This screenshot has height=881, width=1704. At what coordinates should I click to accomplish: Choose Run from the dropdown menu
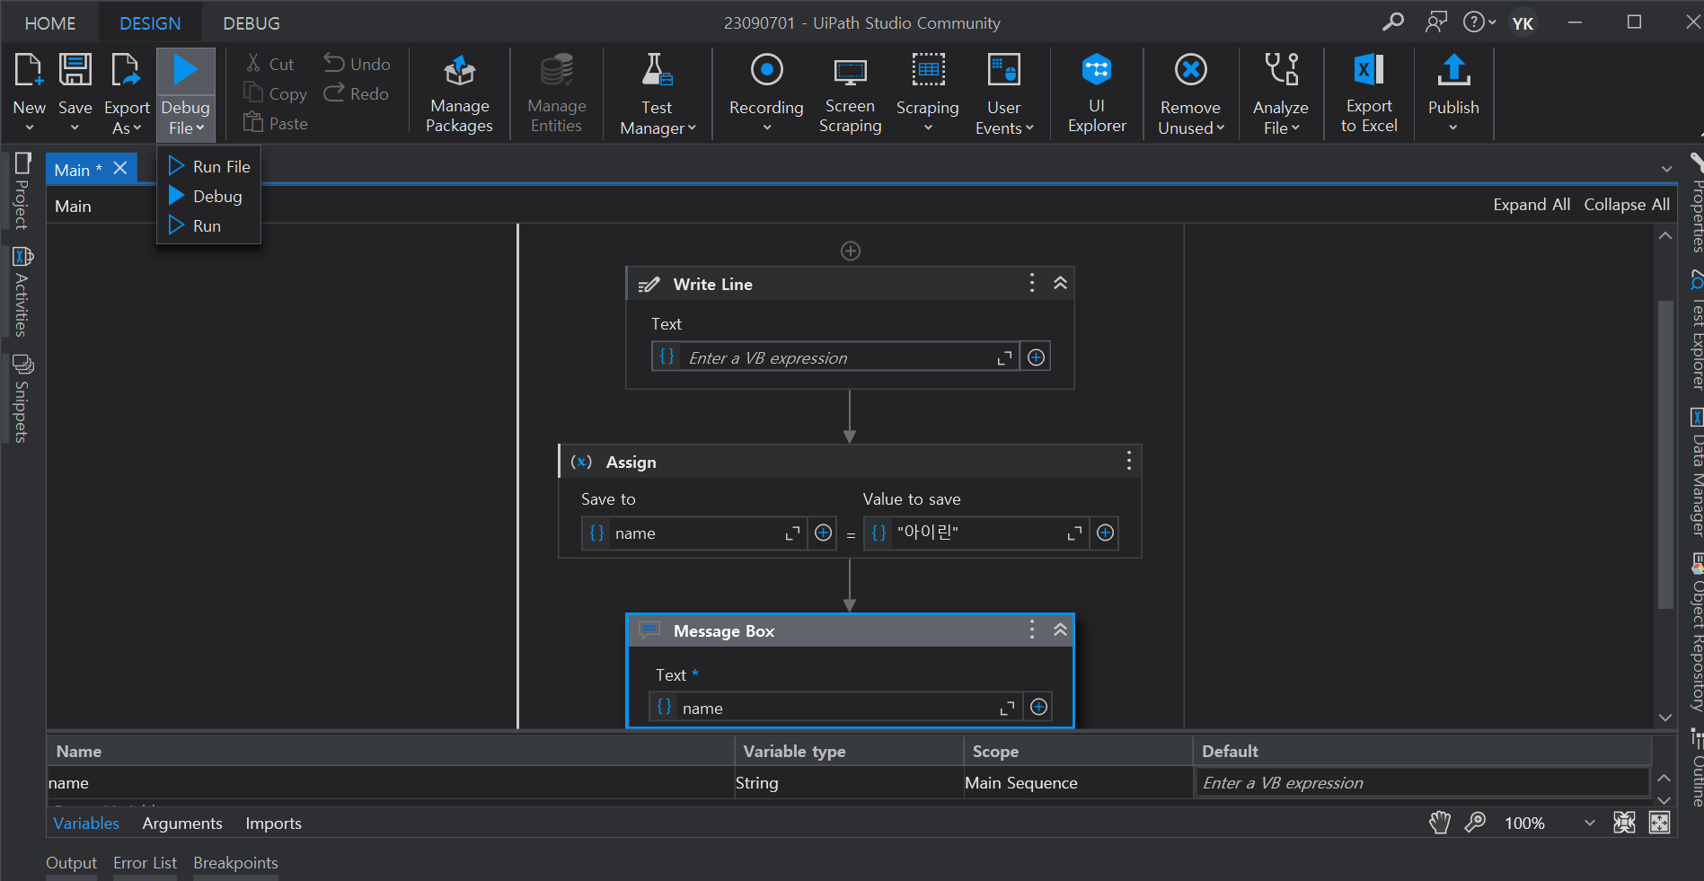tap(209, 225)
